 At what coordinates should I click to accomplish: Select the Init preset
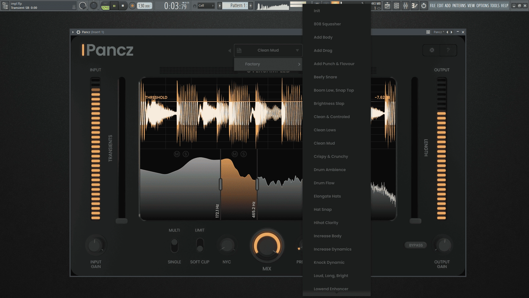pyautogui.click(x=336, y=11)
